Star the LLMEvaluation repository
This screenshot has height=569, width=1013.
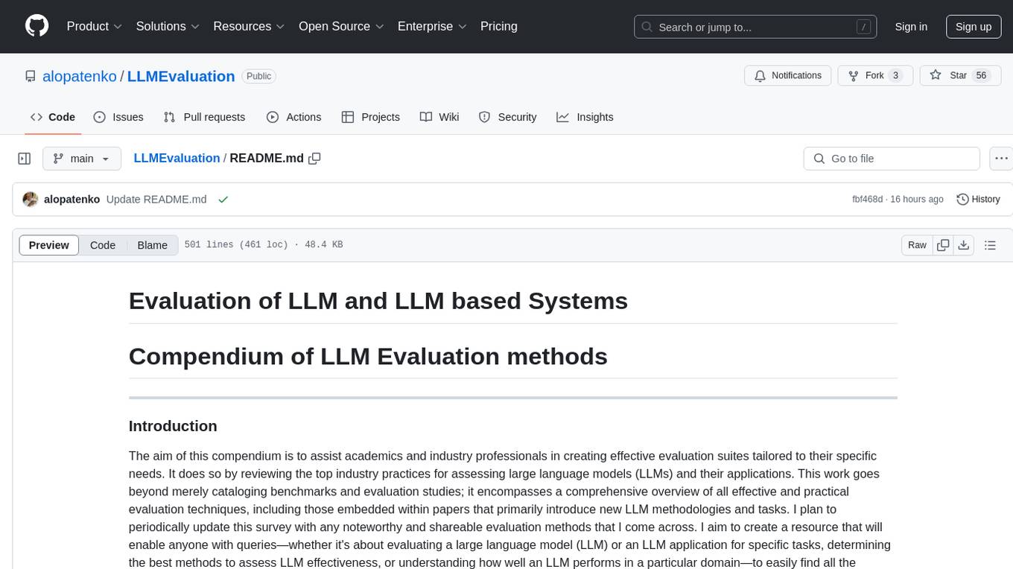click(961, 76)
